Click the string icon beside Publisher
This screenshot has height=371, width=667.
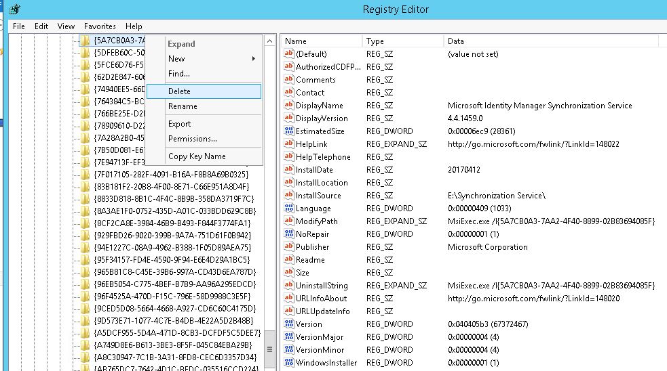[x=289, y=246]
